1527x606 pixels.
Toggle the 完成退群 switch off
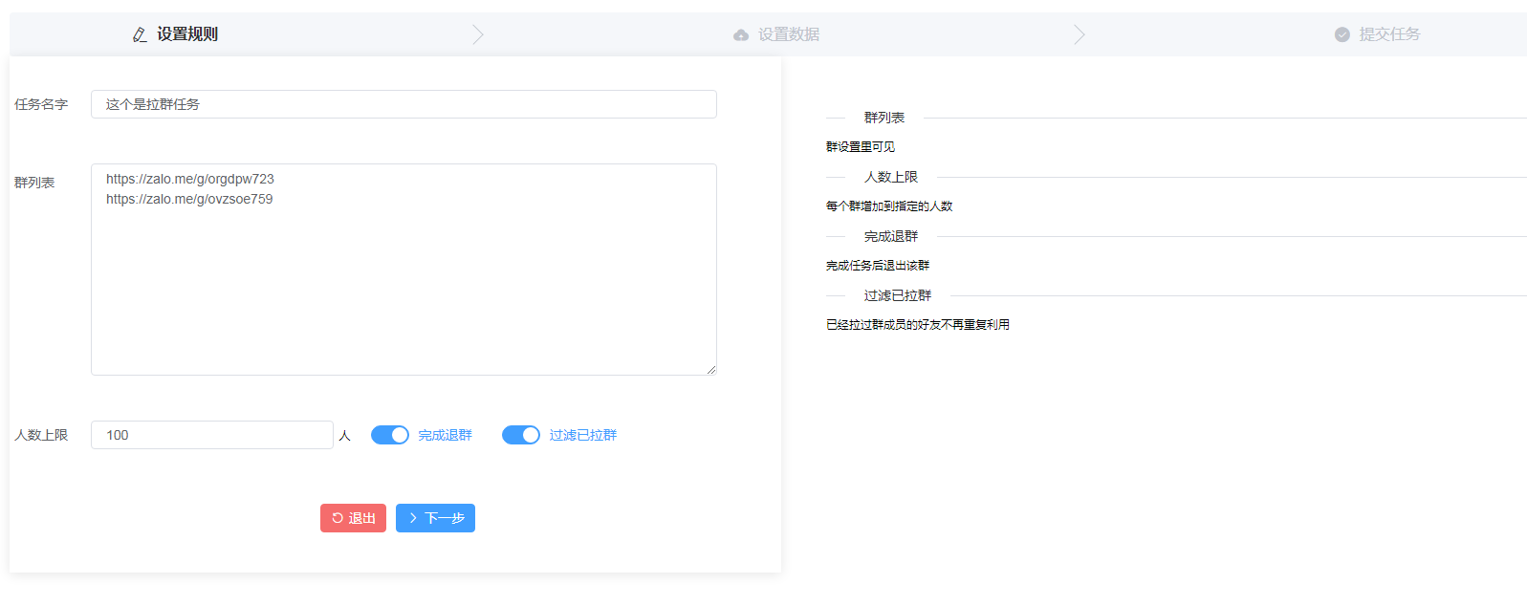pyautogui.click(x=390, y=435)
